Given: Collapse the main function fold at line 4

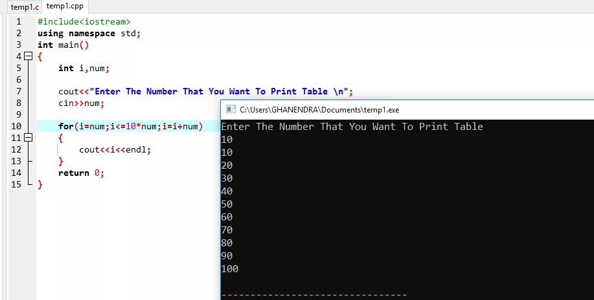Looking at the screenshot, I should pyautogui.click(x=29, y=56).
